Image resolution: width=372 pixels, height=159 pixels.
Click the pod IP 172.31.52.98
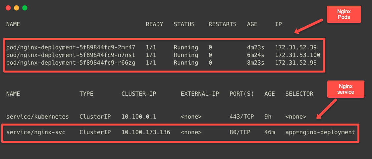(296, 63)
